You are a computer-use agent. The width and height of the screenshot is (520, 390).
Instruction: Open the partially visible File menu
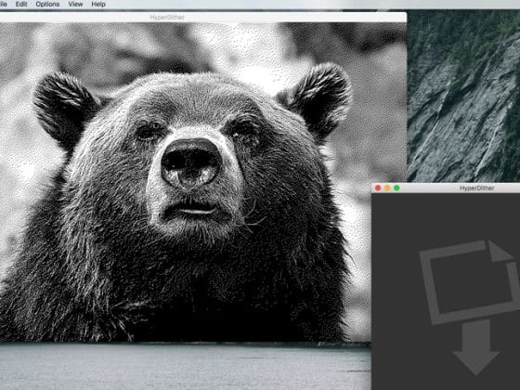[x=4, y=4]
